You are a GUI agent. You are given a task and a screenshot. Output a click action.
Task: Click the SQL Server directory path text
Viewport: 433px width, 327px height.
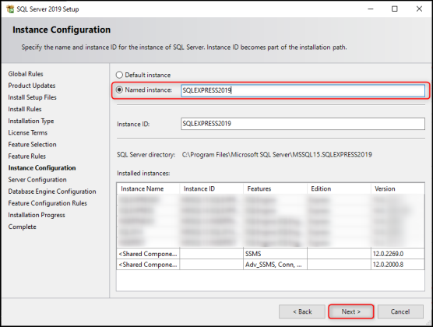(x=277, y=155)
